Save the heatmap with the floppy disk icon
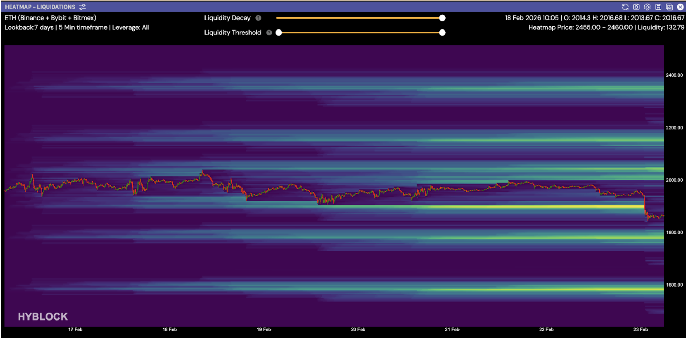Image resolution: width=686 pixels, height=338 pixels. click(x=658, y=7)
